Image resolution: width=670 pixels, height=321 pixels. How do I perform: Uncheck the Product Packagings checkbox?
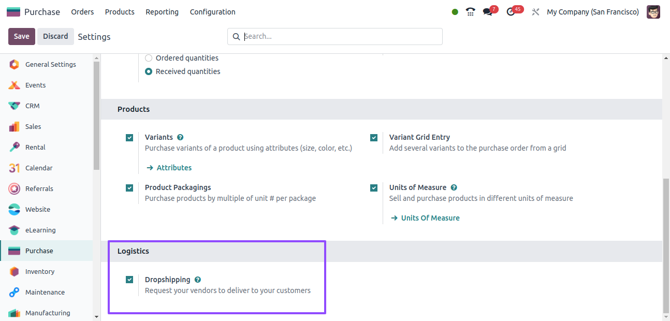coord(129,188)
